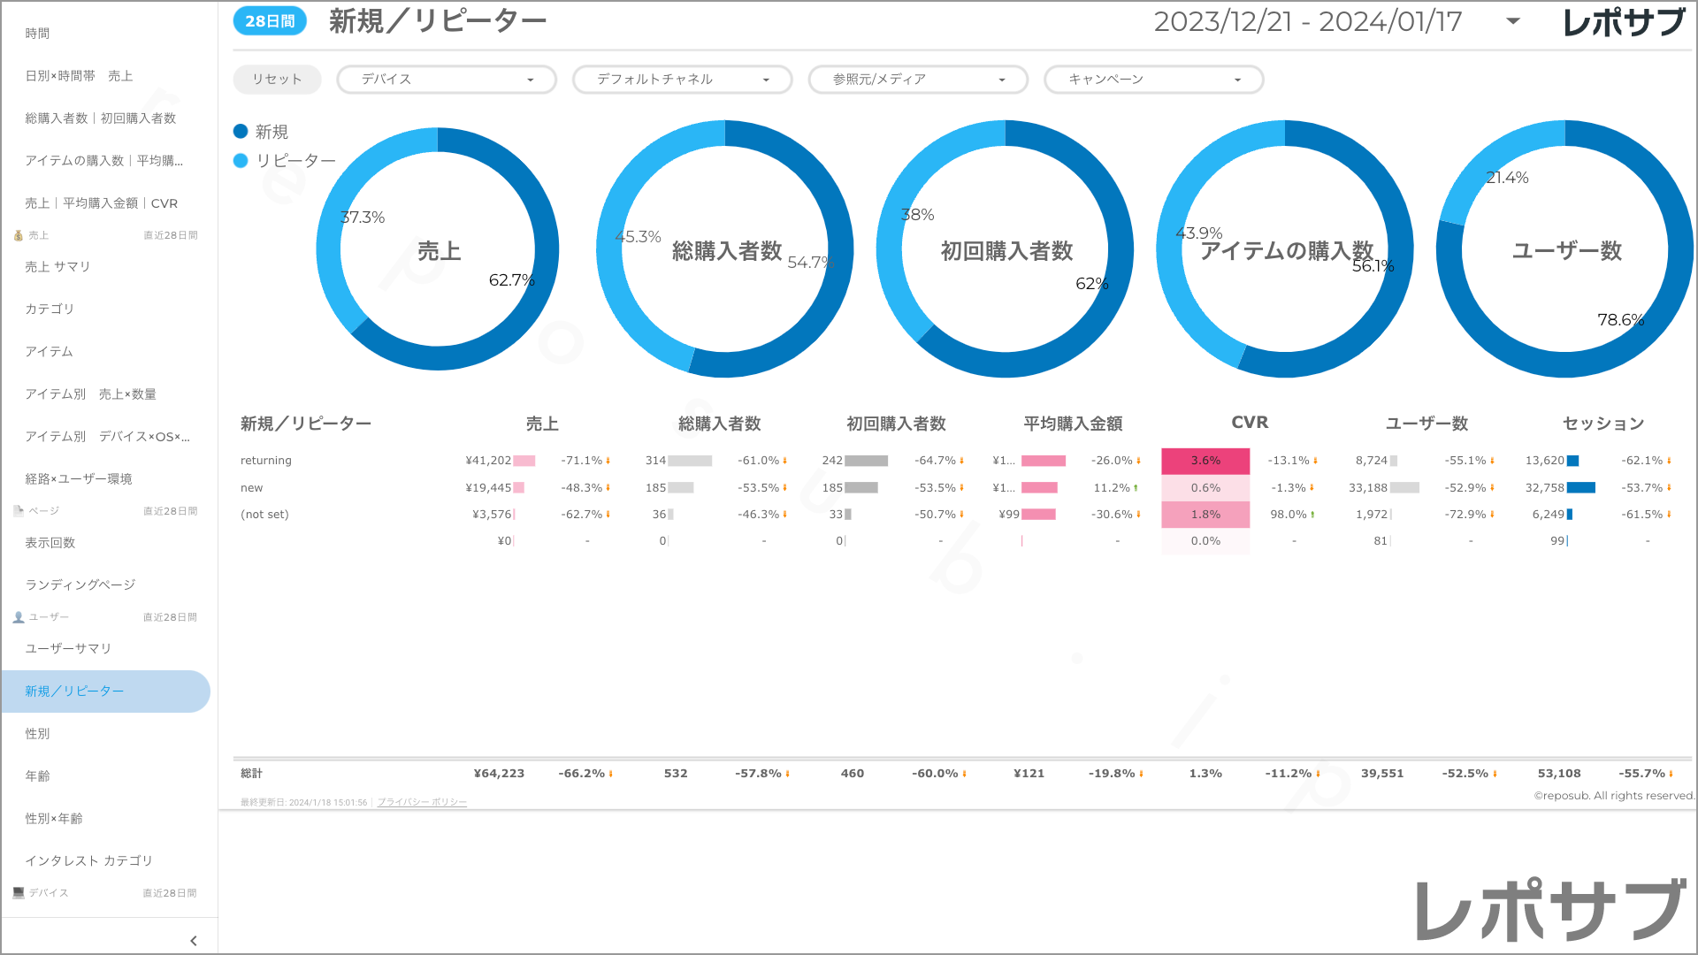Image resolution: width=1698 pixels, height=955 pixels.
Task: Open the デバイス filter dropdown
Action: pyautogui.click(x=447, y=80)
